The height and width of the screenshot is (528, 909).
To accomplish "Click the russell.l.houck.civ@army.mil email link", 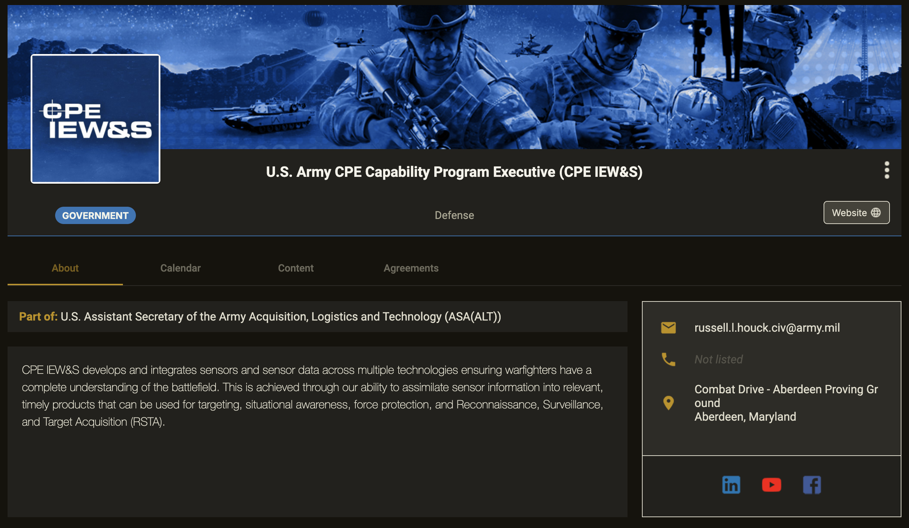I will (767, 328).
